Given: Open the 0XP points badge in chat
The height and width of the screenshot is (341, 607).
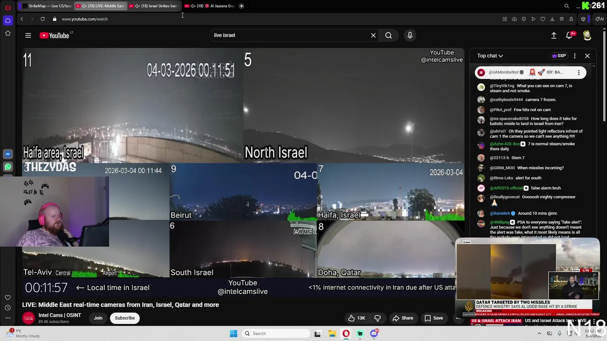Looking at the screenshot, I should point(559,56).
